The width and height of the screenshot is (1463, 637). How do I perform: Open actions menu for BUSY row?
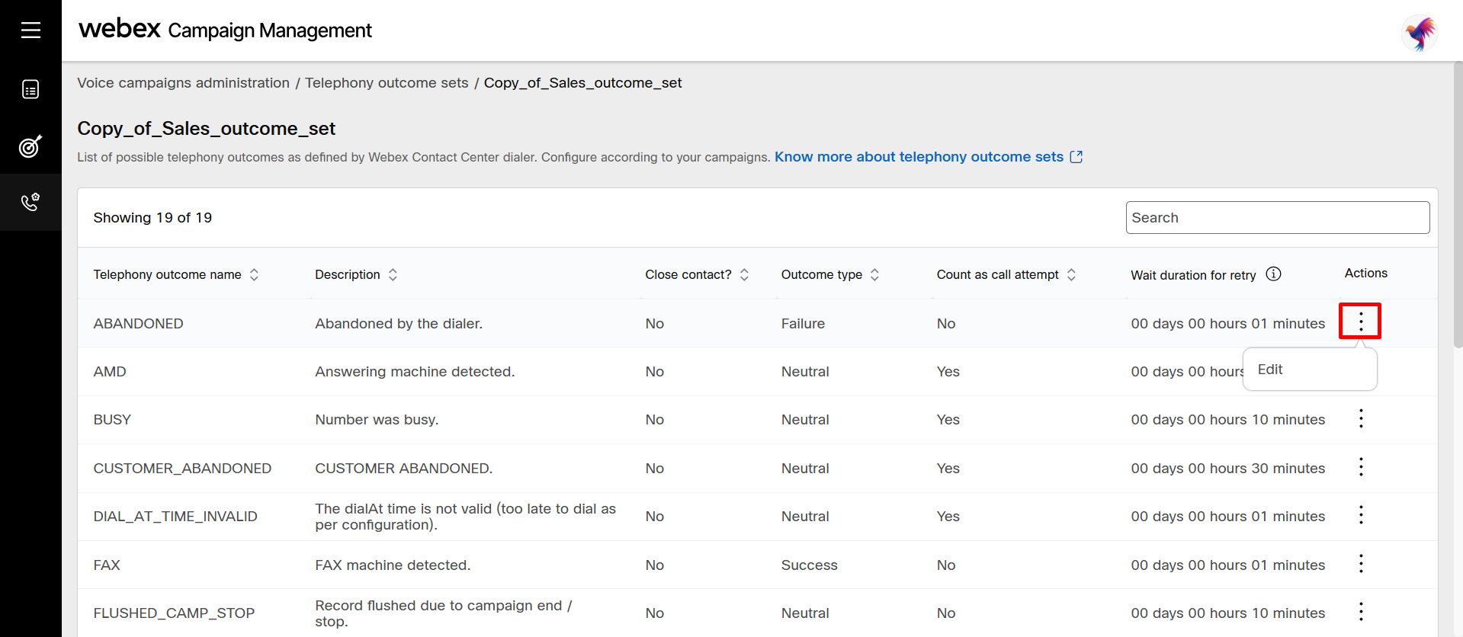[1361, 419]
